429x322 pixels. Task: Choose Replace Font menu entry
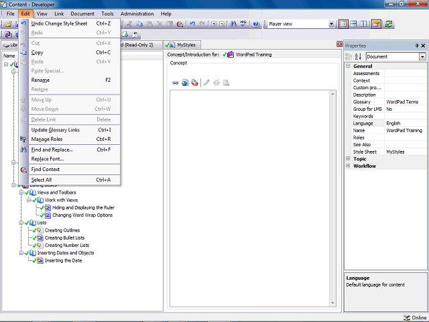pyautogui.click(x=70, y=159)
